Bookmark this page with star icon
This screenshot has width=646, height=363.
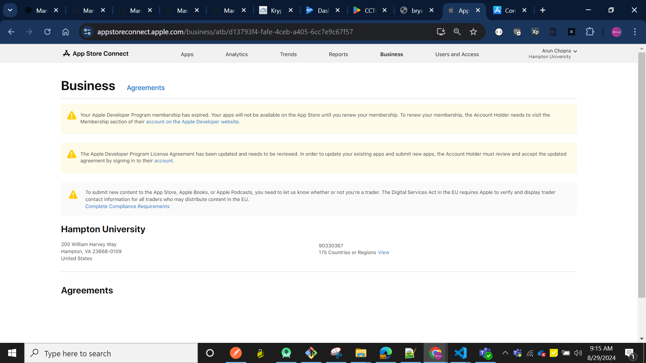pyautogui.click(x=473, y=32)
